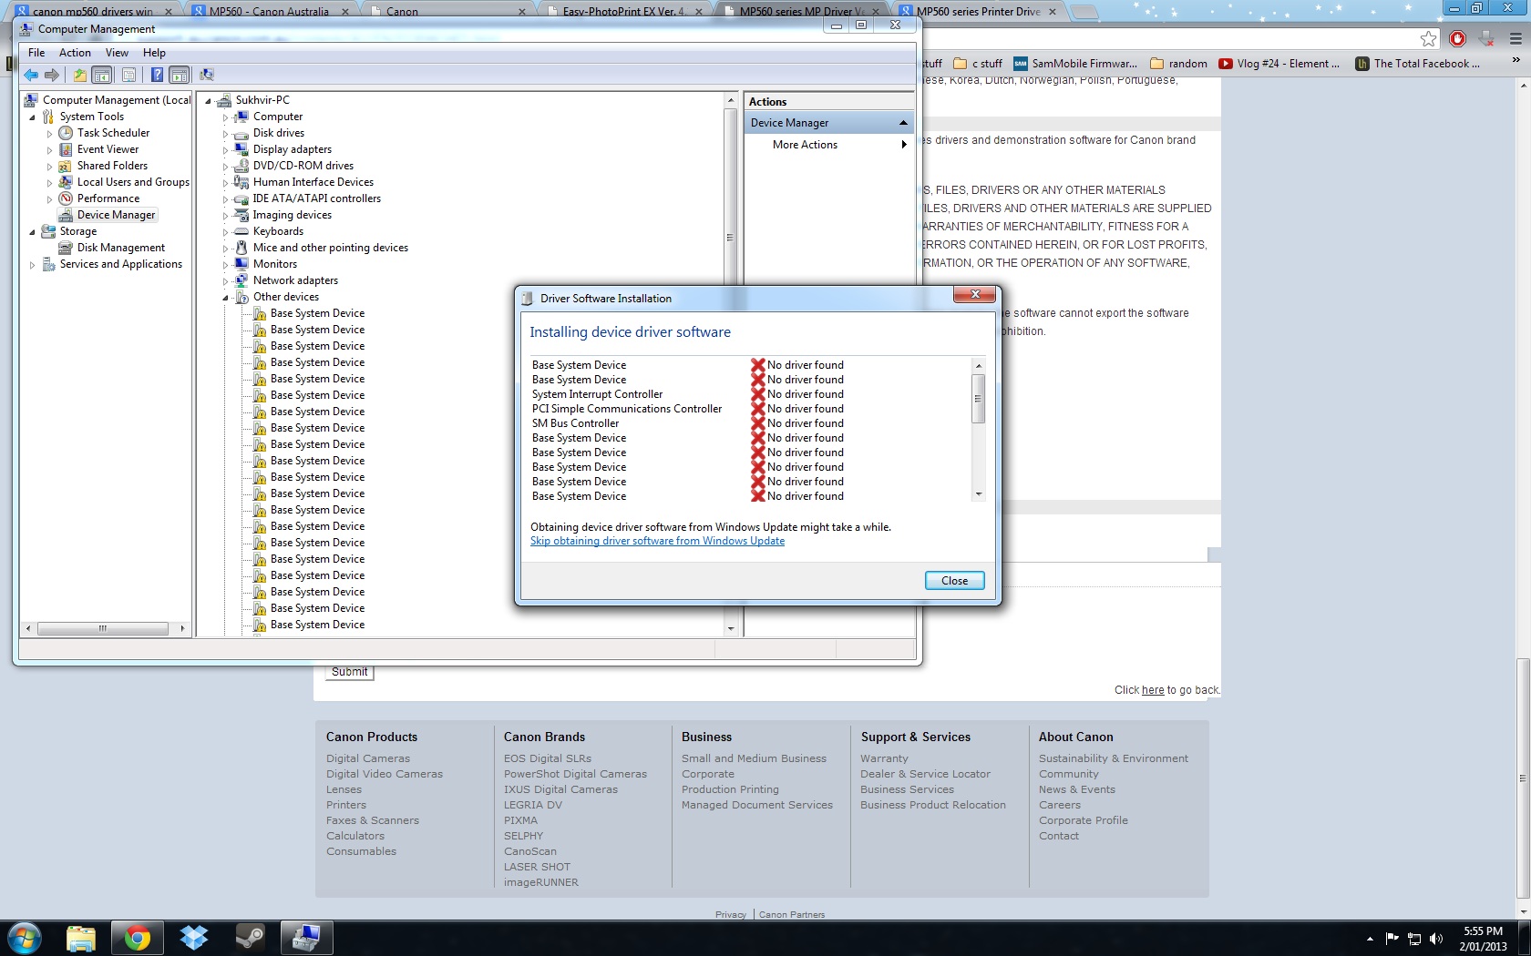Image resolution: width=1531 pixels, height=956 pixels.
Task: Open Steam from the taskbar
Action: point(250,938)
